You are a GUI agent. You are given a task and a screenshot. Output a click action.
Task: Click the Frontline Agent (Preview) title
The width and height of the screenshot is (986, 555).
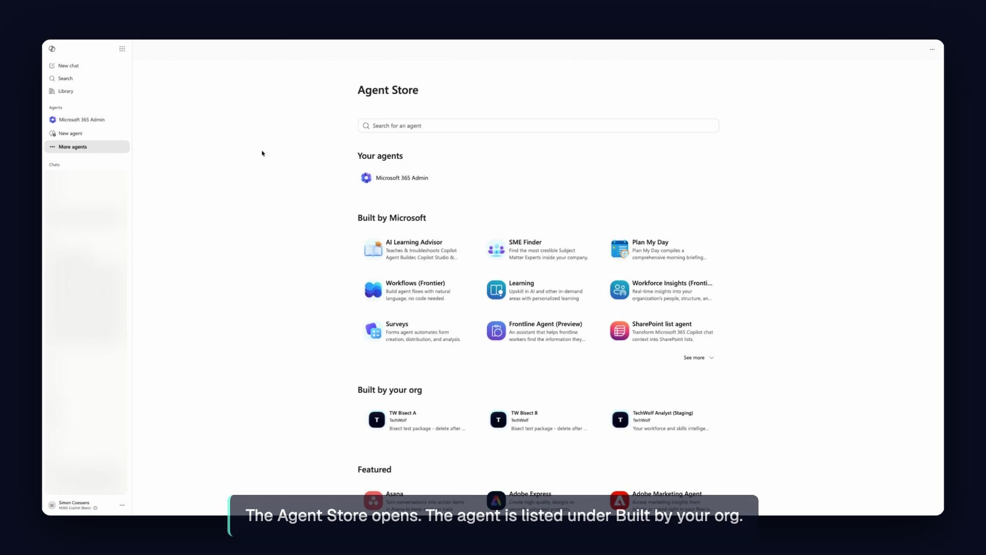tap(545, 324)
